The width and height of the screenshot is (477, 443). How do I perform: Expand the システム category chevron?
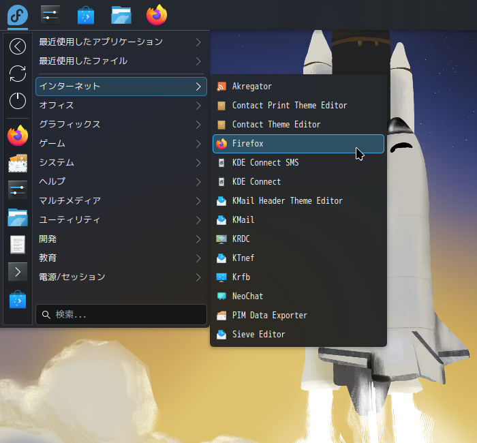(x=198, y=163)
